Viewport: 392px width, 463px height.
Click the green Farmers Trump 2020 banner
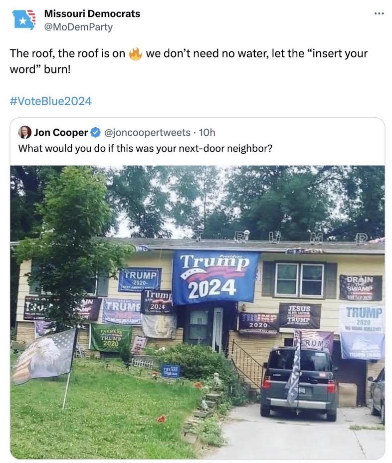111,337
